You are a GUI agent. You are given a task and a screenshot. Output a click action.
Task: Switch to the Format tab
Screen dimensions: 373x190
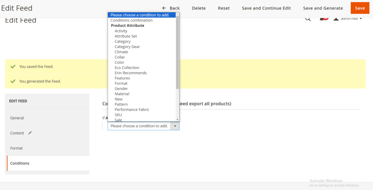pos(16,148)
